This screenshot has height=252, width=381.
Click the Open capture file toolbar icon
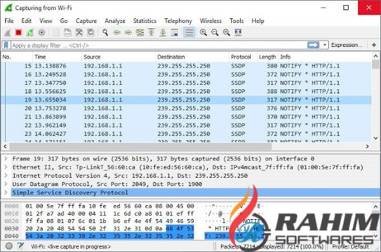56,32
